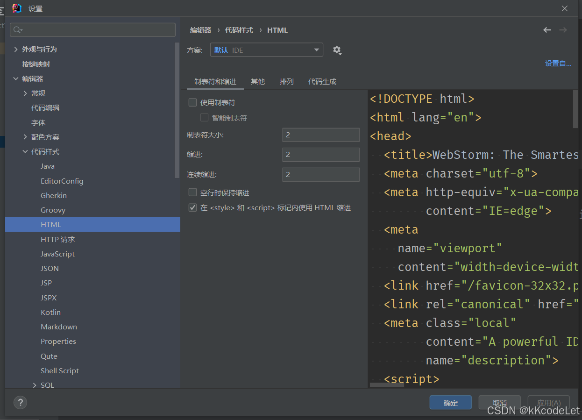Screen dimensions: 582x420
Task: Click the IntelliJ logo icon in the title bar
Action: [17, 8]
